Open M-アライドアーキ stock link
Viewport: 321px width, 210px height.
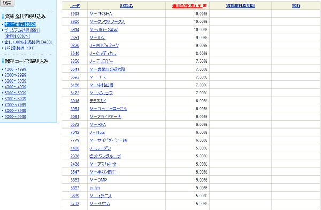(x=105, y=117)
